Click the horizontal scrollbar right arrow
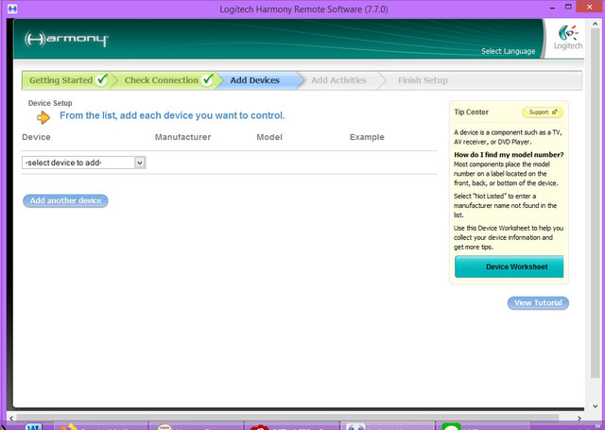 coord(579,418)
